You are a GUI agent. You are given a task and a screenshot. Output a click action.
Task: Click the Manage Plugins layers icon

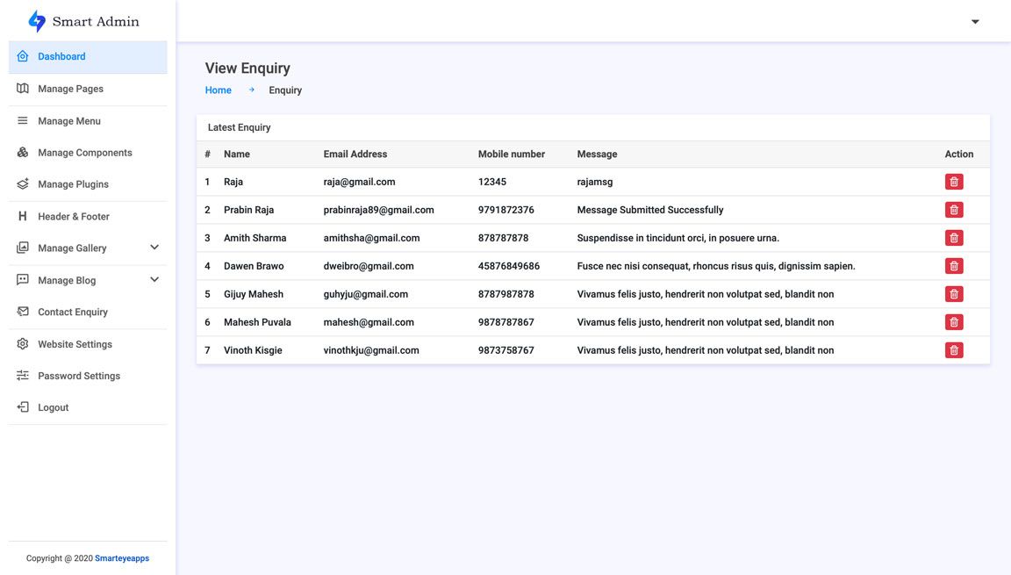(x=23, y=184)
